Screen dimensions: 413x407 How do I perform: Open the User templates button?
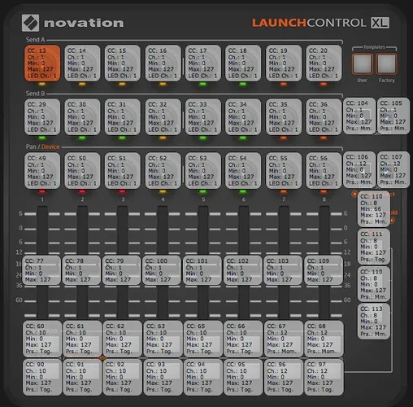click(x=363, y=64)
